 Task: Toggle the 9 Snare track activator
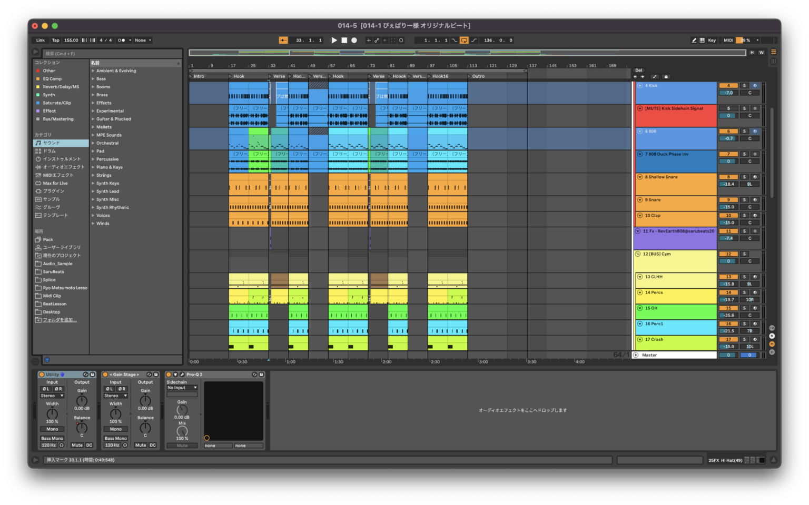(x=728, y=200)
